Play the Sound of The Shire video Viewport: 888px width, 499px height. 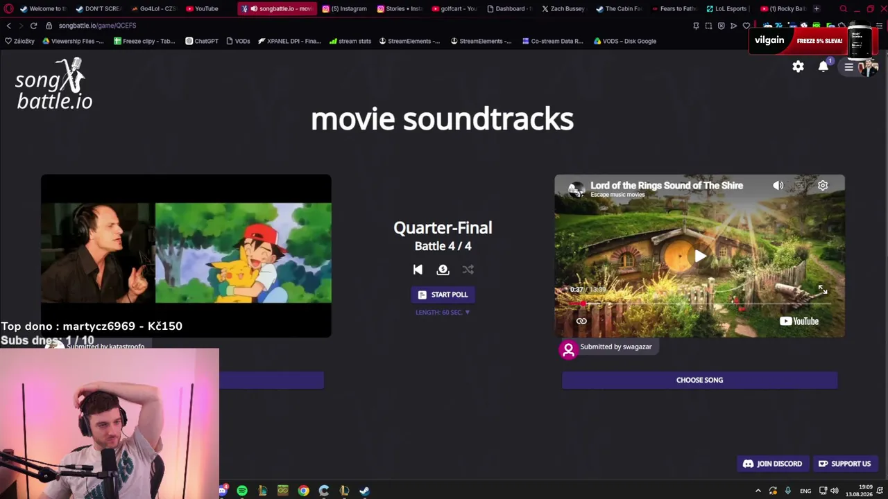(x=699, y=256)
